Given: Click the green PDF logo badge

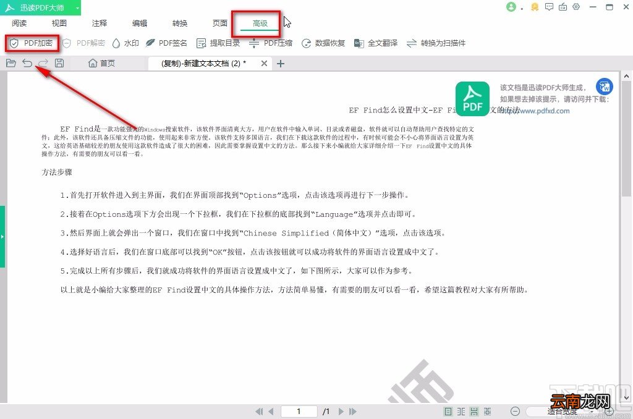Looking at the screenshot, I should click(472, 99).
